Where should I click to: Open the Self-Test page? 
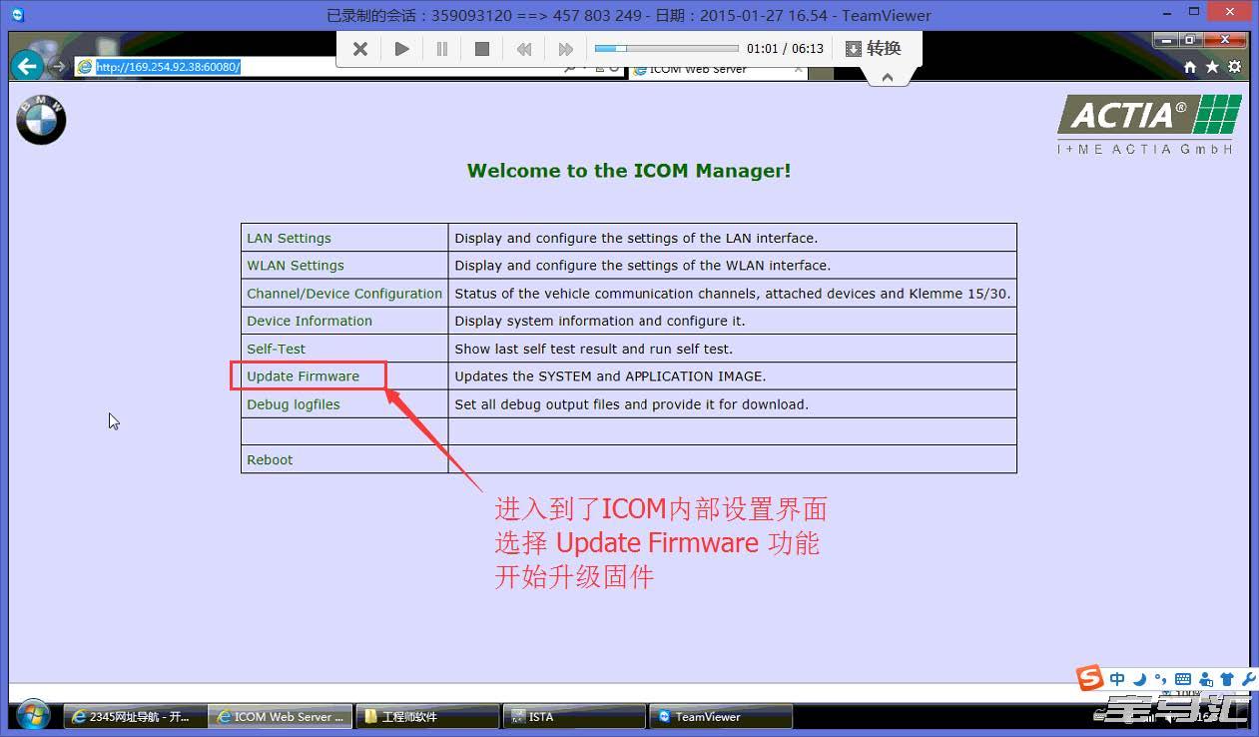(x=277, y=349)
